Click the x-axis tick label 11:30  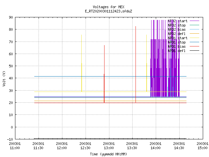pos(38,148)
